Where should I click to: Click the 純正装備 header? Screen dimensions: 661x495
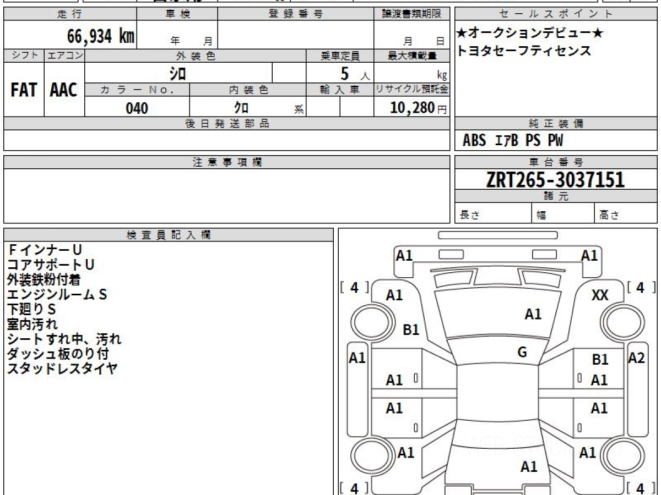tap(556, 124)
